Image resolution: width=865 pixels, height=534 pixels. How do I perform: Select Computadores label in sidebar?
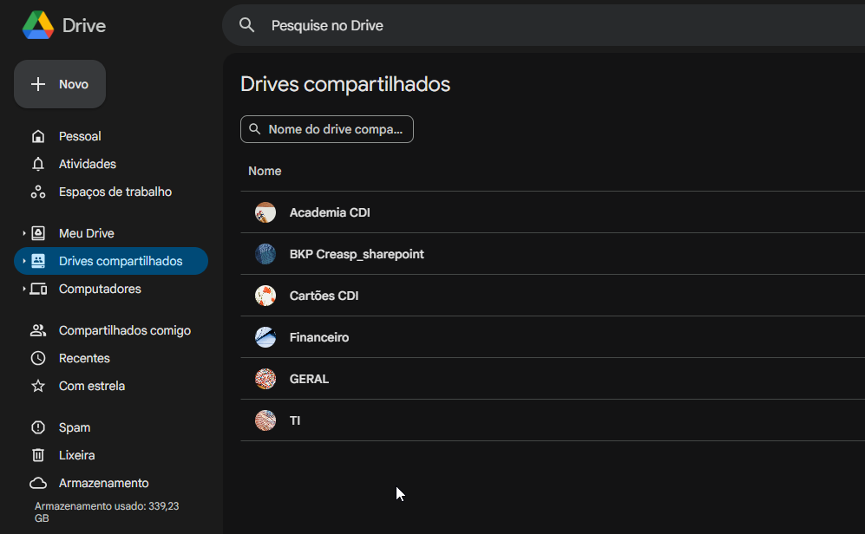pos(100,289)
